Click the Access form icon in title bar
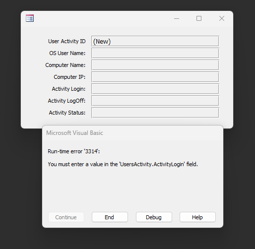Viewport: 255px width, 249px height. (30, 18)
